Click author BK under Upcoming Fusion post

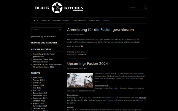[86, 68]
